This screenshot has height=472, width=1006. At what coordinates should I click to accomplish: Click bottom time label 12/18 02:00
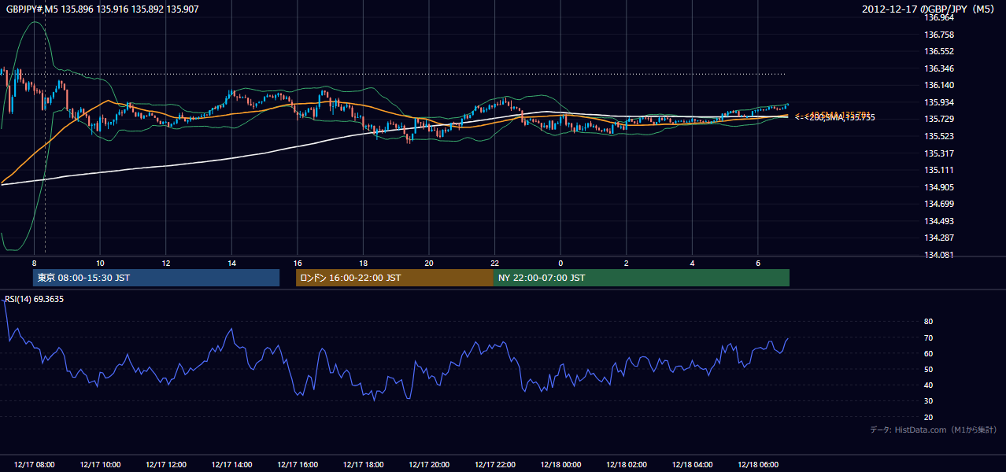click(627, 465)
